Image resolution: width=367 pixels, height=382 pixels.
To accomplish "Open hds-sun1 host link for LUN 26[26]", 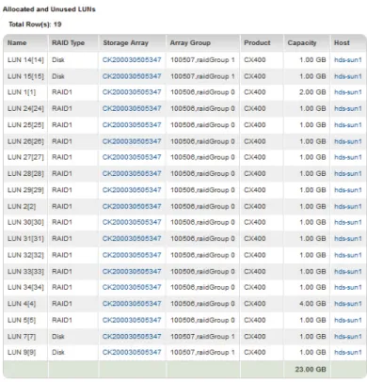I will point(348,141).
